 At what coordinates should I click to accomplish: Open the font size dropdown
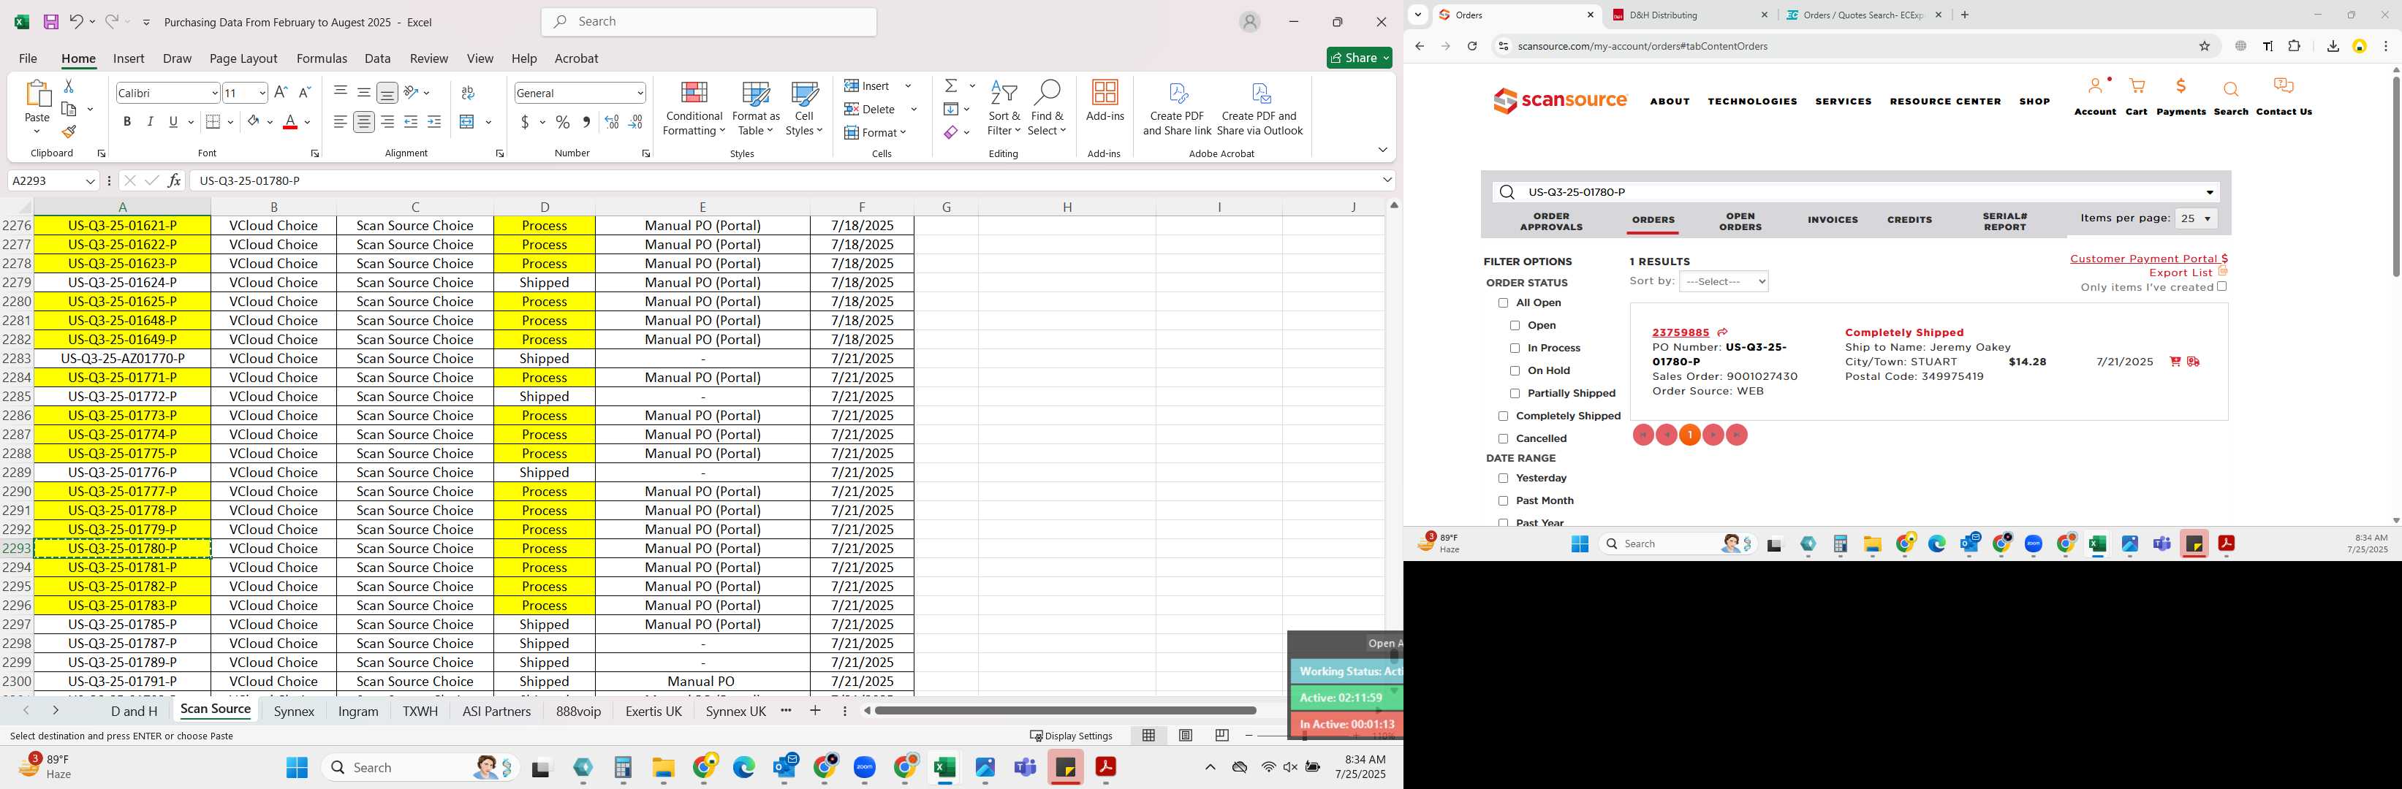262,94
